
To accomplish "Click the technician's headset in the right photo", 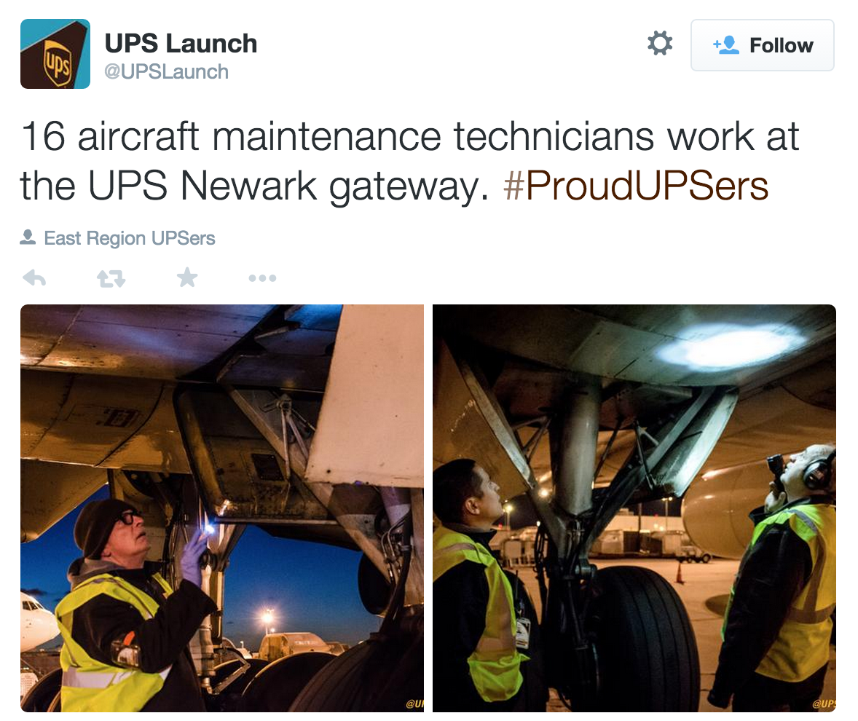I will [x=819, y=471].
